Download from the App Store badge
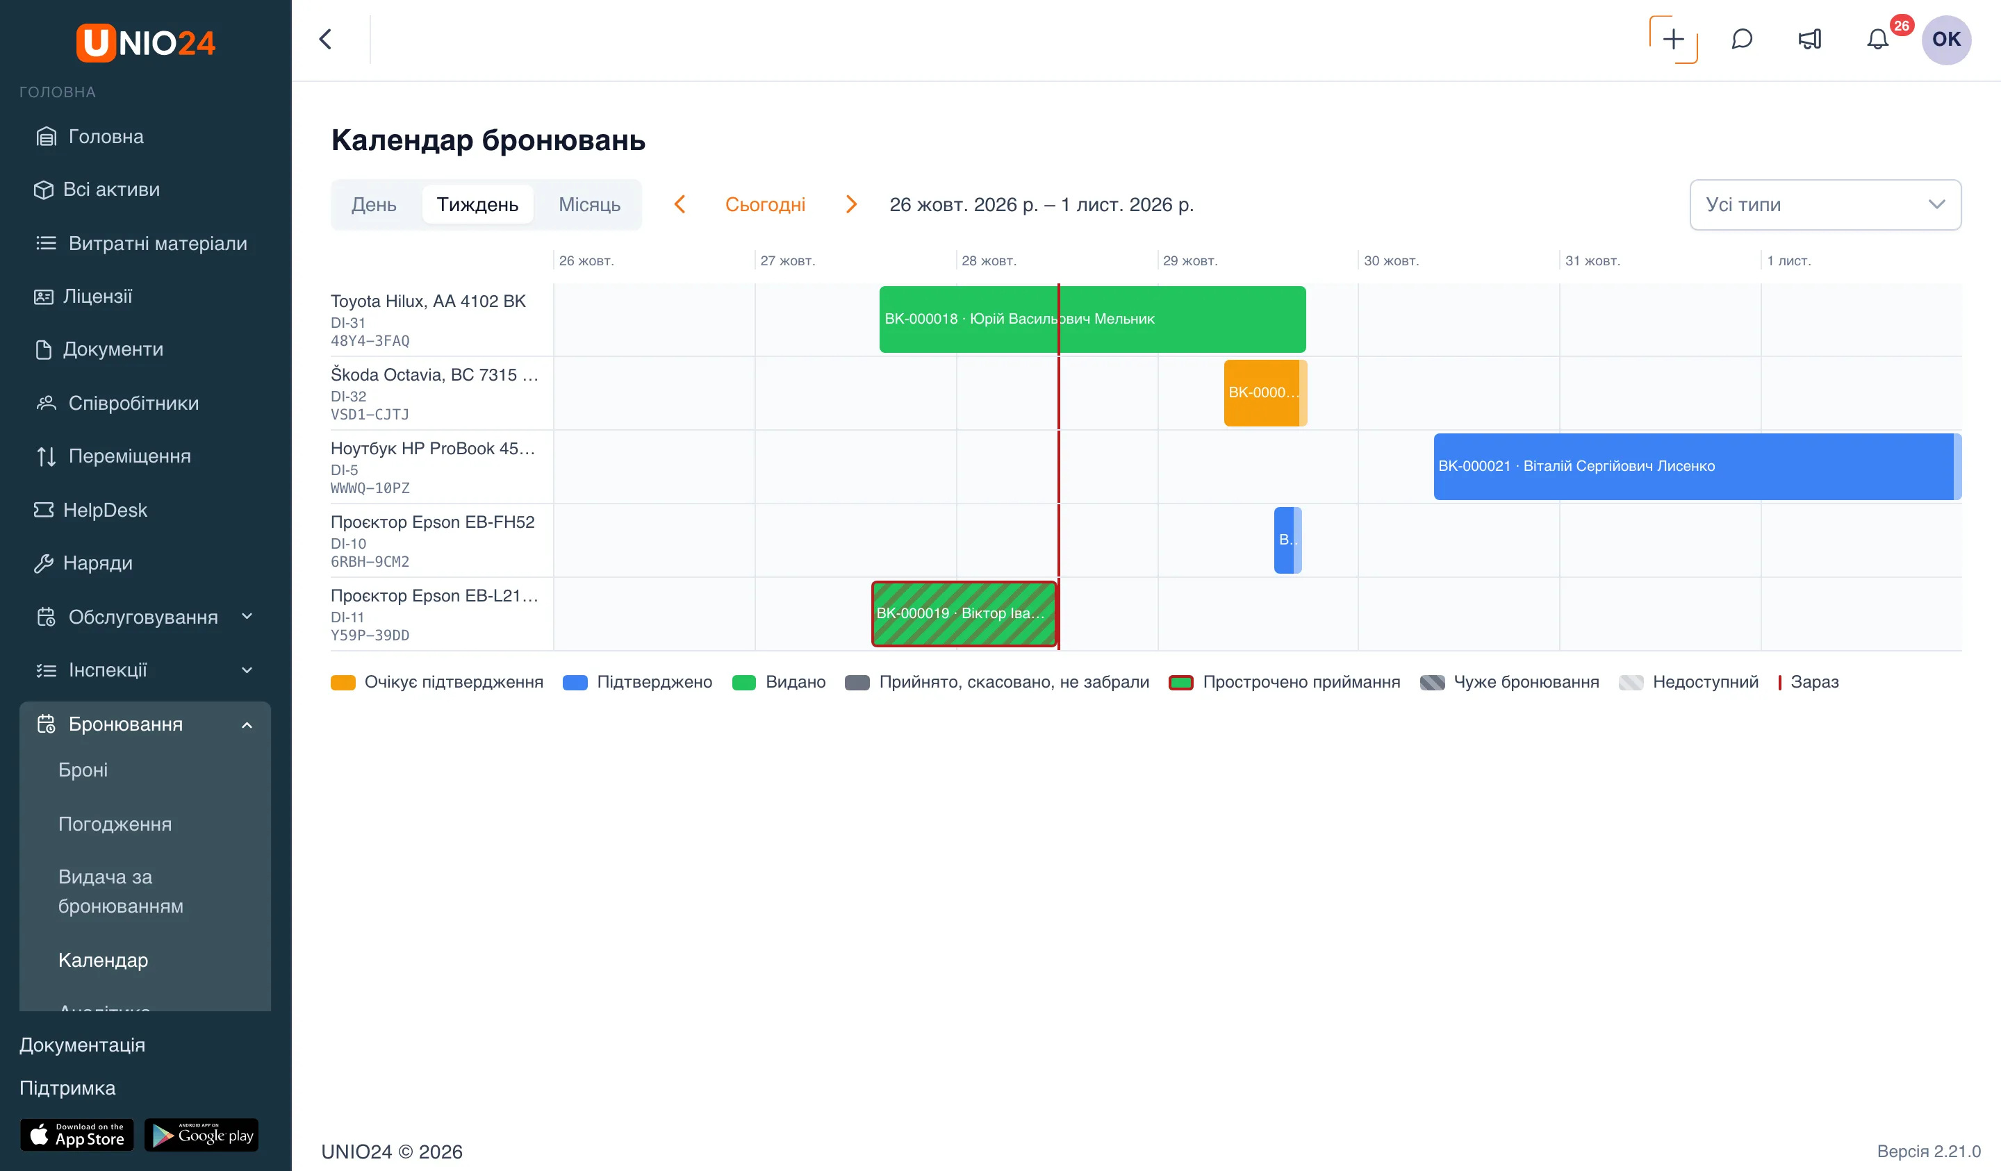The image size is (2001, 1171). pos(77,1136)
